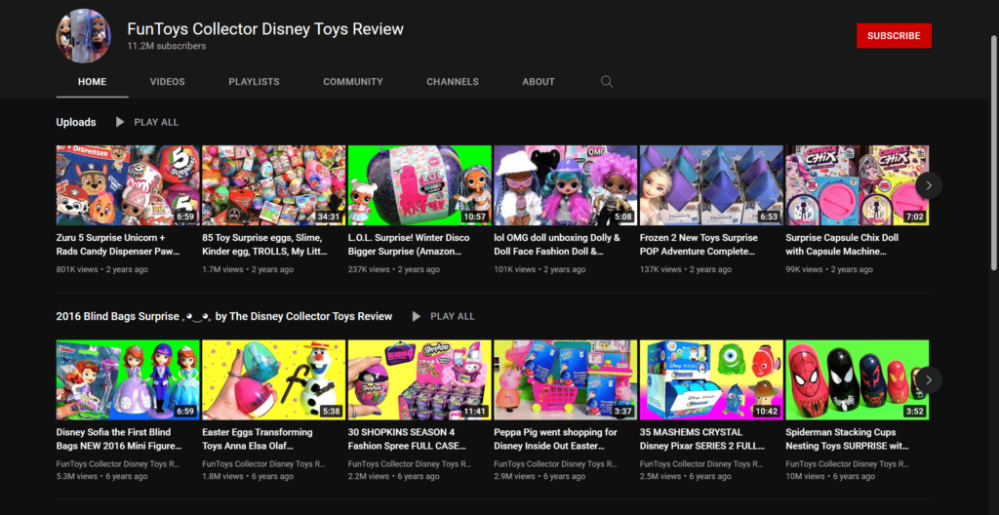Open 85 Toy Surprise eggs video thumbnail
Viewport: 999px width, 515px height.
pos(274,185)
